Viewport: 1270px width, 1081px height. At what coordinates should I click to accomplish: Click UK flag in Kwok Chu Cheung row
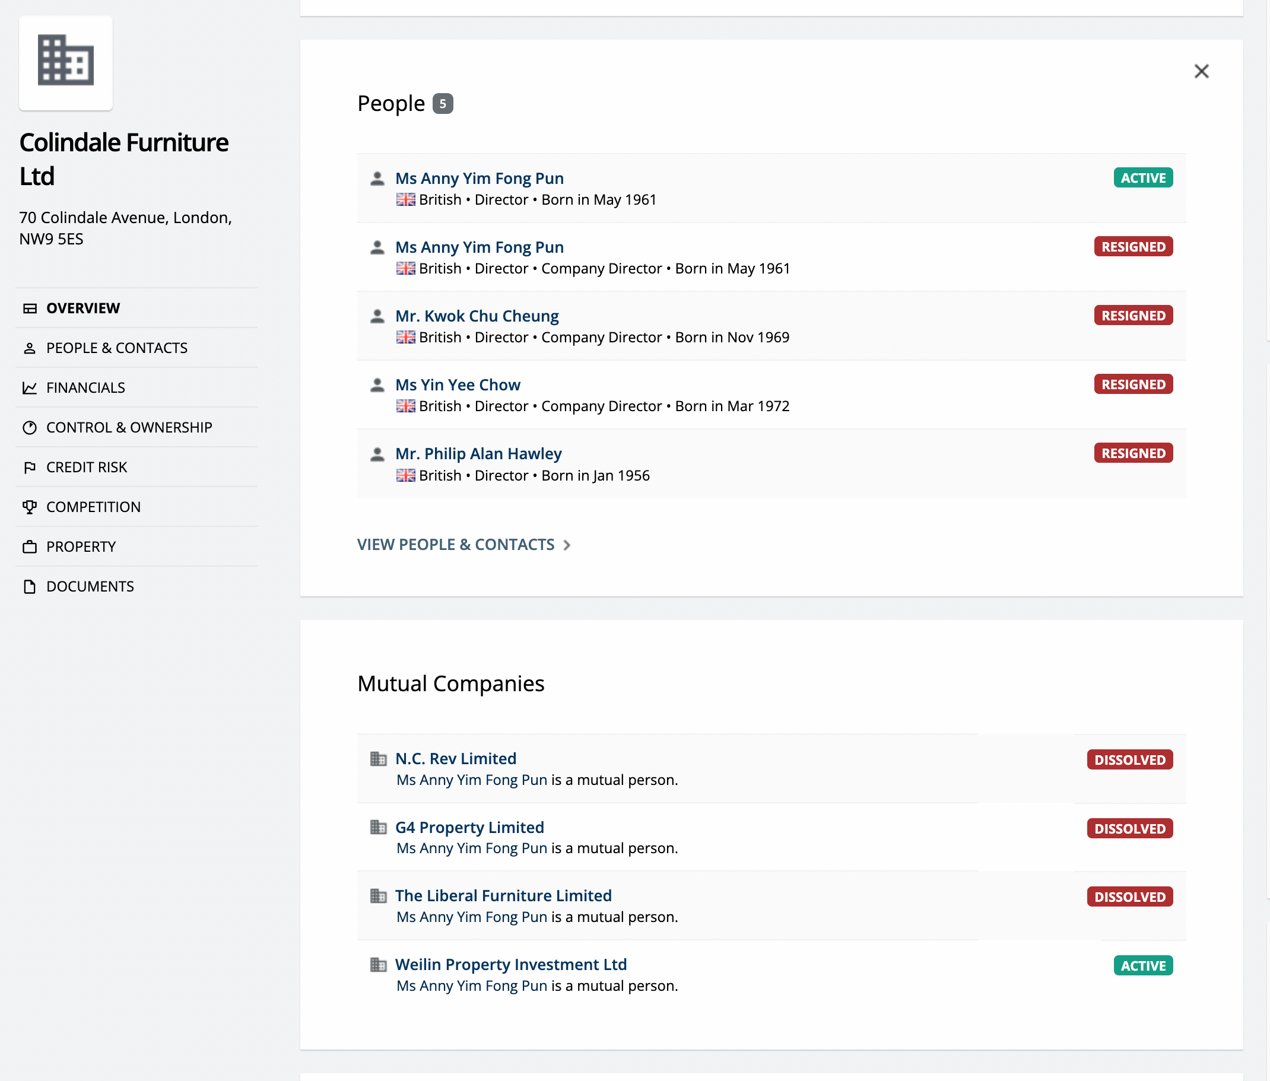[406, 338]
